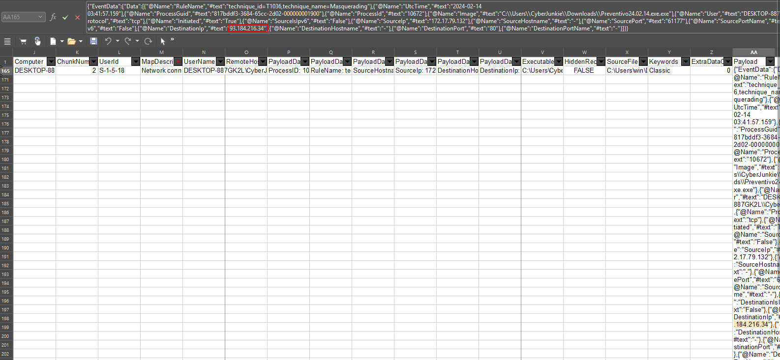780x360 pixels.
Task: Open the dropdown arrow beside Undo
Action: tap(118, 41)
